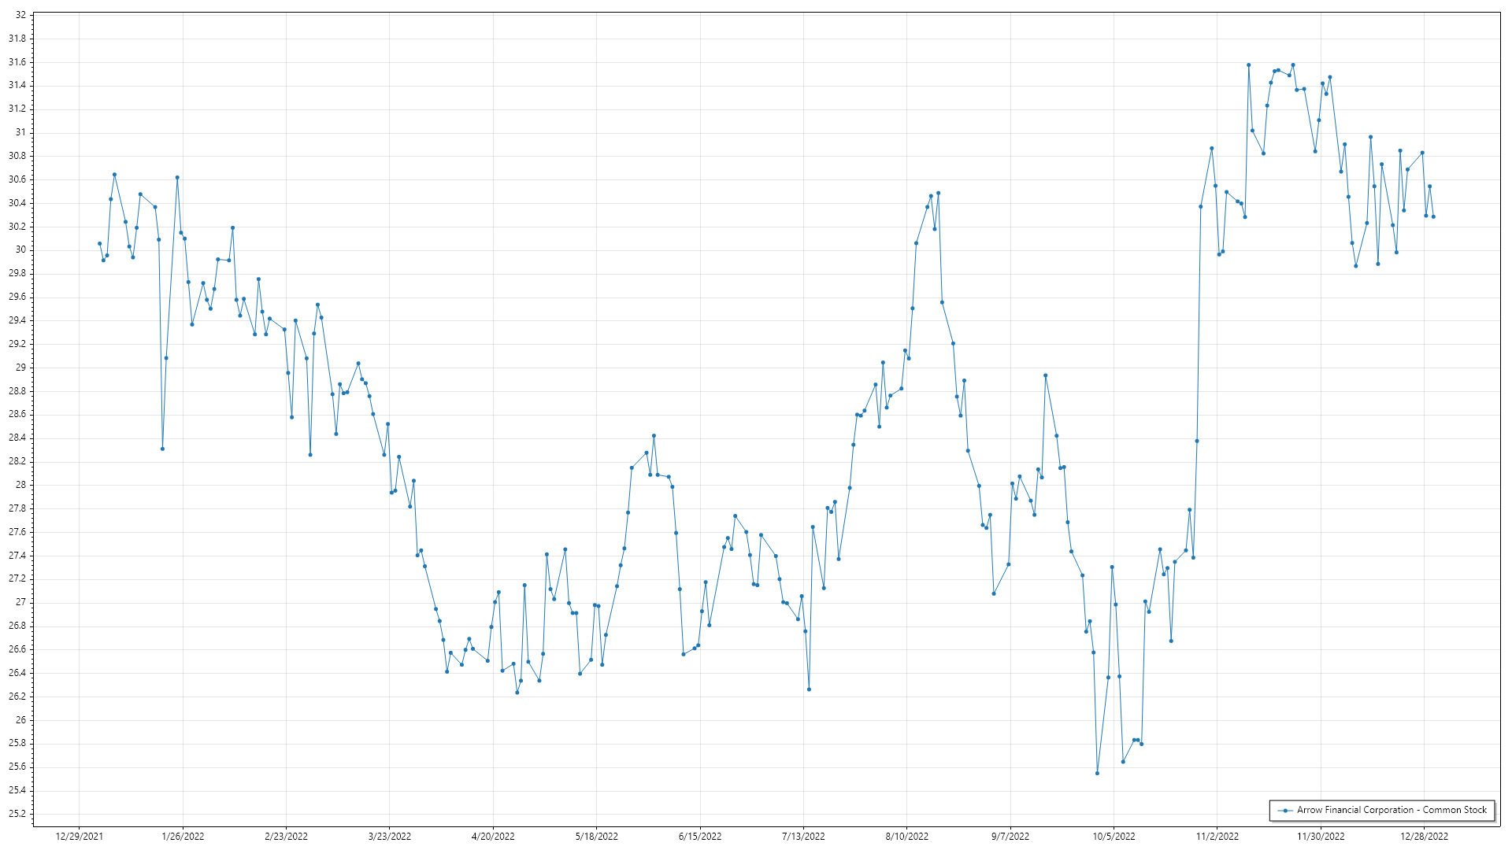Click the 32 y-axis value label
Image resolution: width=1512 pixels, height=850 pixels.
click(20, 15)
